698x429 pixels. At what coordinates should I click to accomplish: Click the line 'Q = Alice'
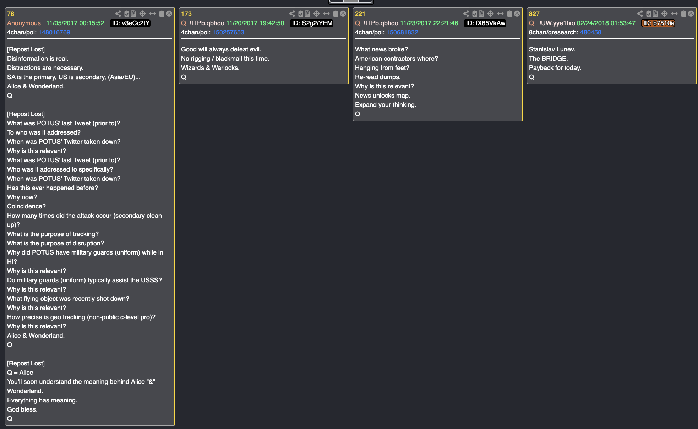pyautogui.click(x=20, y=373)
